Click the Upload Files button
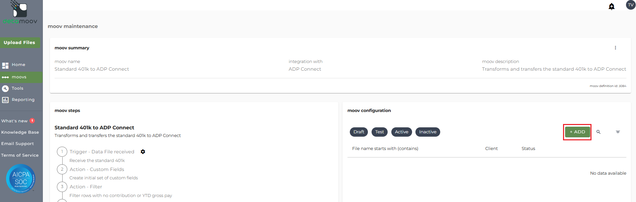 pyautogui.click(x=20, y=43)
